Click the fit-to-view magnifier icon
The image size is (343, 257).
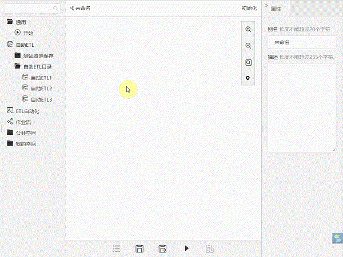click(248, 63)
